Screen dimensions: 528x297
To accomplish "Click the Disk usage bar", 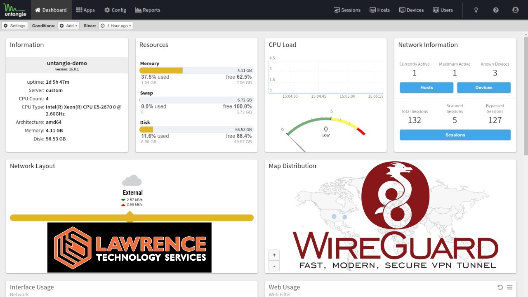I will [196, 130].
